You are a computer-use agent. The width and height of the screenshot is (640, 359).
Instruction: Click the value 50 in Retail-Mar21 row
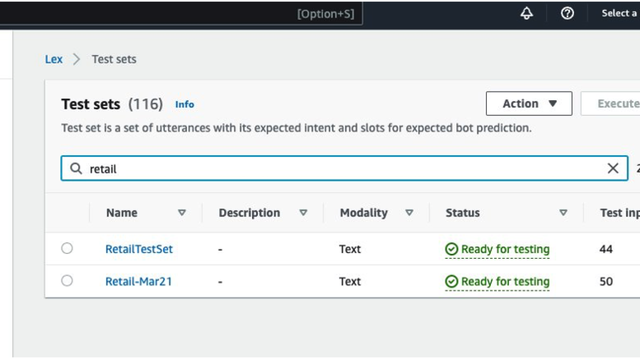(606, 282)
